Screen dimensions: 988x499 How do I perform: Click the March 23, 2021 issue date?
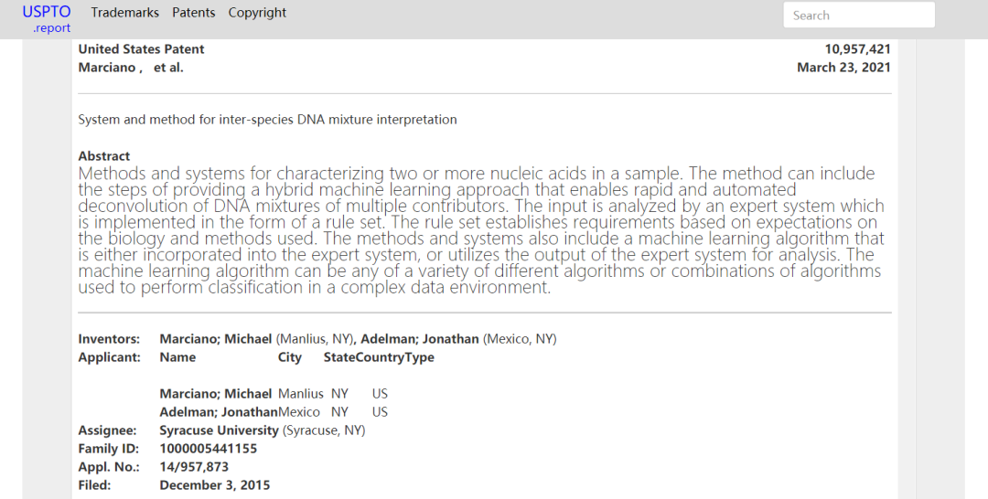click(x=843, y=68)
